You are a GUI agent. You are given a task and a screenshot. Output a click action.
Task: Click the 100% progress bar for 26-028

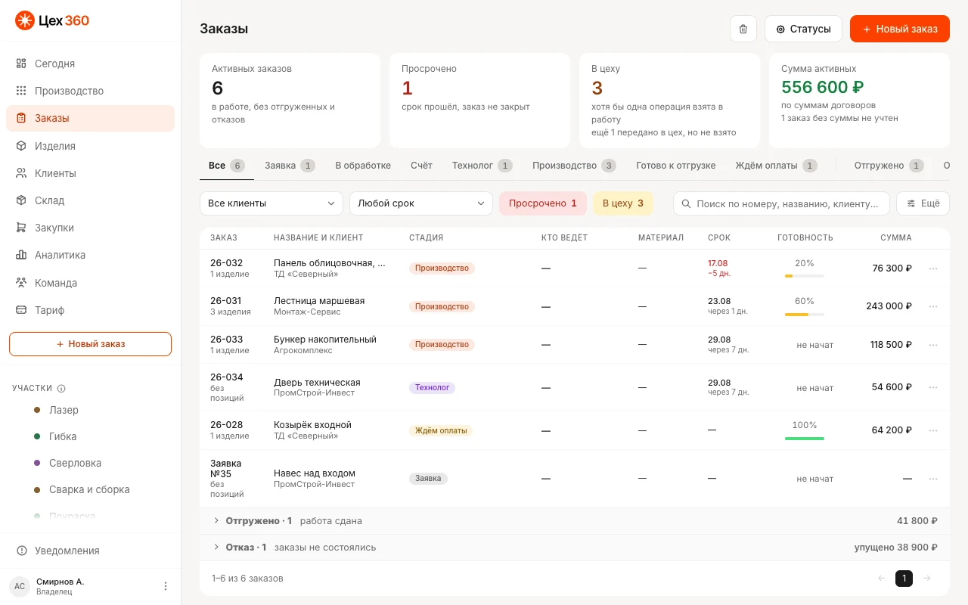pyautogui.click(x=805, y=438)
